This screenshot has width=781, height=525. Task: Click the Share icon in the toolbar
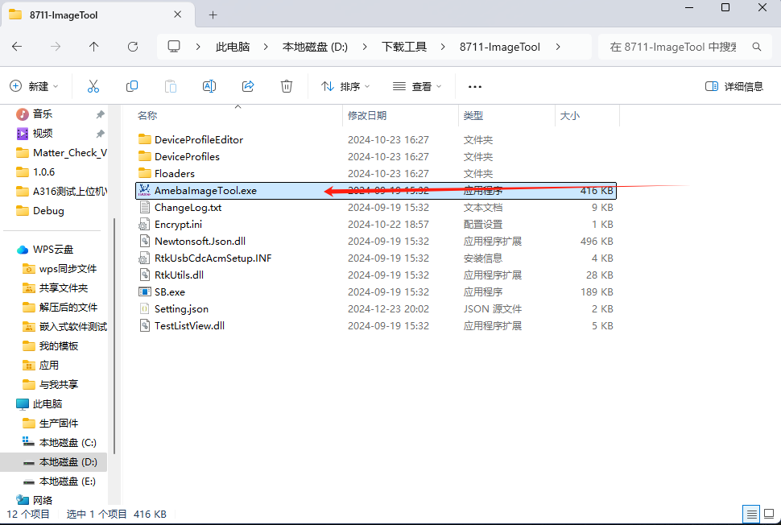click(247, 85)
